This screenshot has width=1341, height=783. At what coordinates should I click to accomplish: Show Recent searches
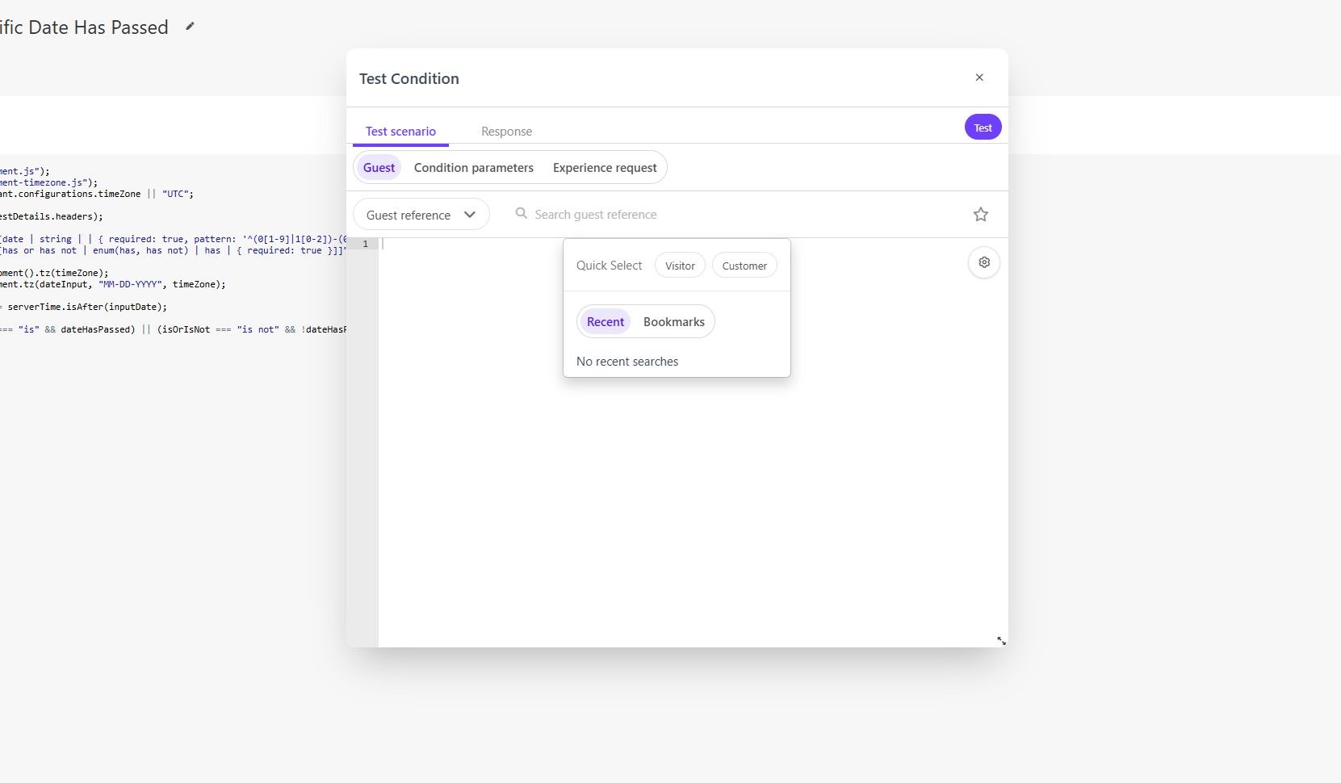pyautogui.click(x=606, y=322)
